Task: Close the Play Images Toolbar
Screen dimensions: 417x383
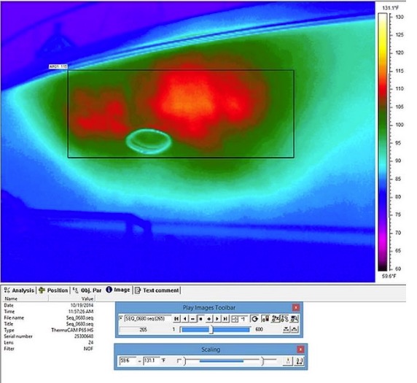Action: point(296,308)
